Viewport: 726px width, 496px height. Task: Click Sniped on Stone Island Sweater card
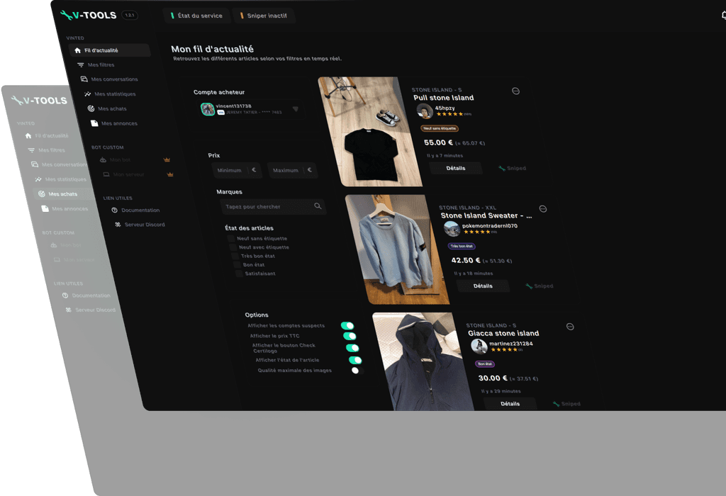[x=540, y=286]
